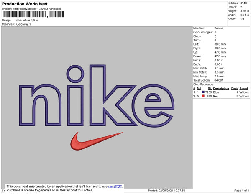Select the colorway value 'Colorway 1'
The width and height of the screenshot is (251, 194).
pyautogui.click(x=23, y=24)
